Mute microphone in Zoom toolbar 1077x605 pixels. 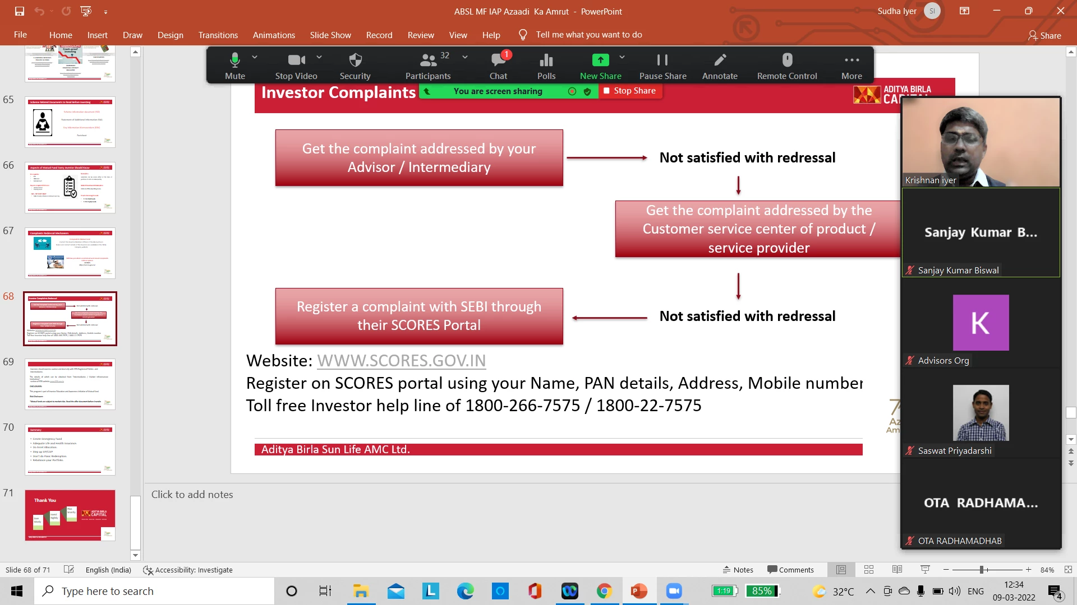coord(234,66)
